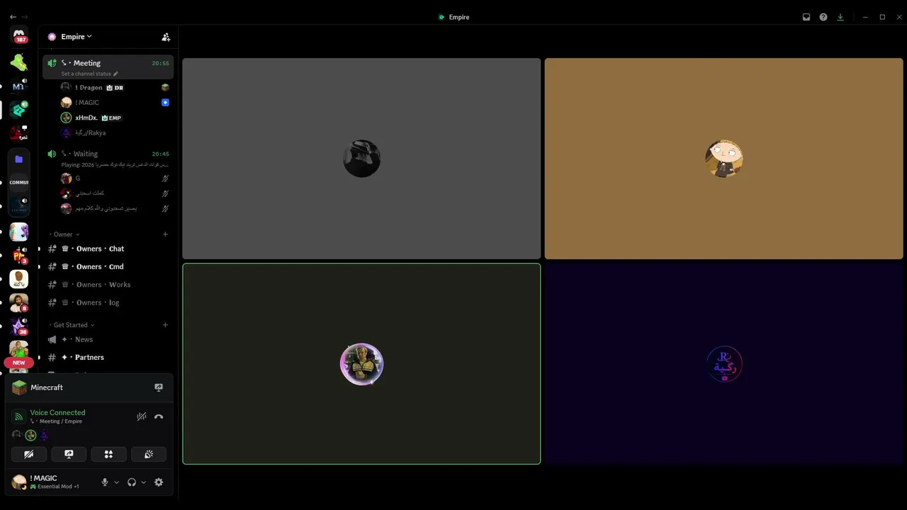Click the invite people icon beside Empire
907x510 pixels.
point(166,37)
